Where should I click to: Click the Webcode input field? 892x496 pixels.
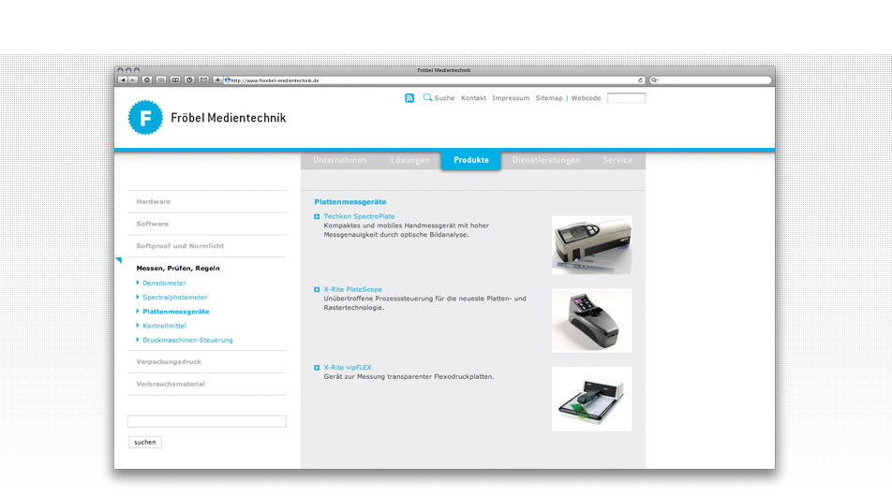pyautogui.click(x=626, y=98)
